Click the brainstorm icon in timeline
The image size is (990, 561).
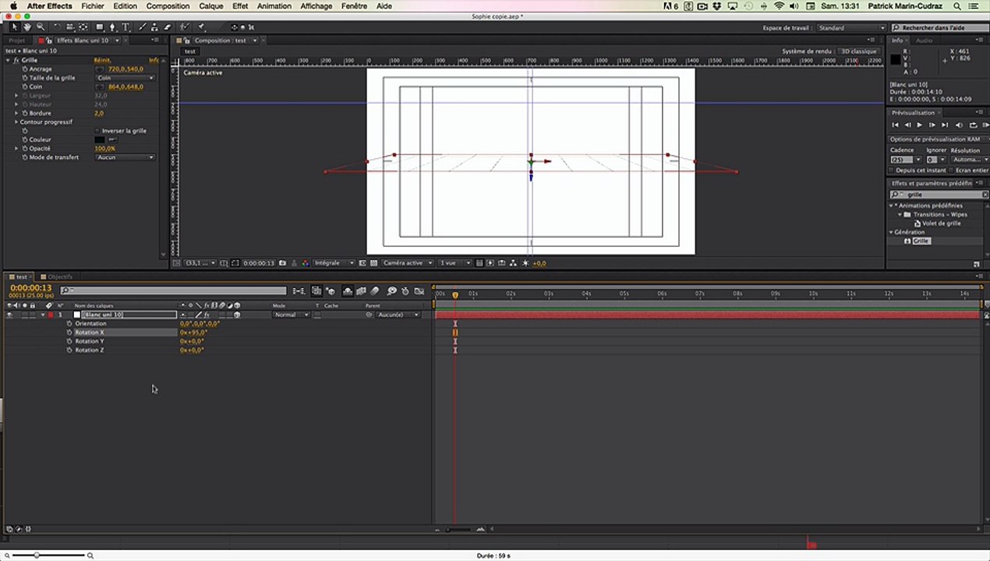(x=392, y=291)
